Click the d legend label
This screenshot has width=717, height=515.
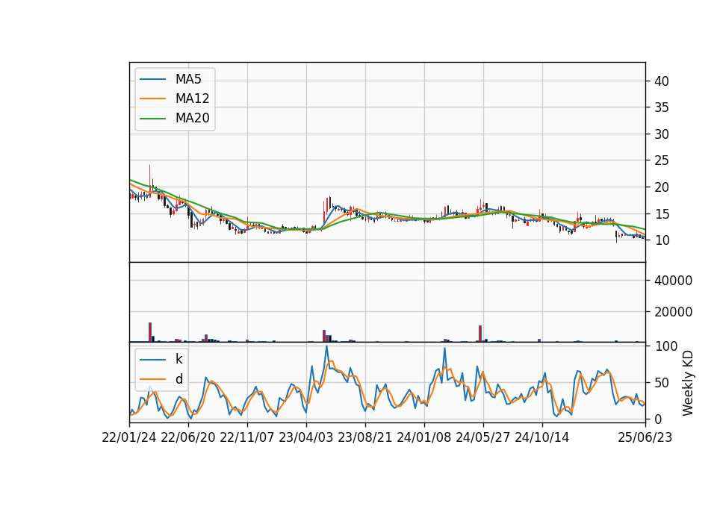179,379
